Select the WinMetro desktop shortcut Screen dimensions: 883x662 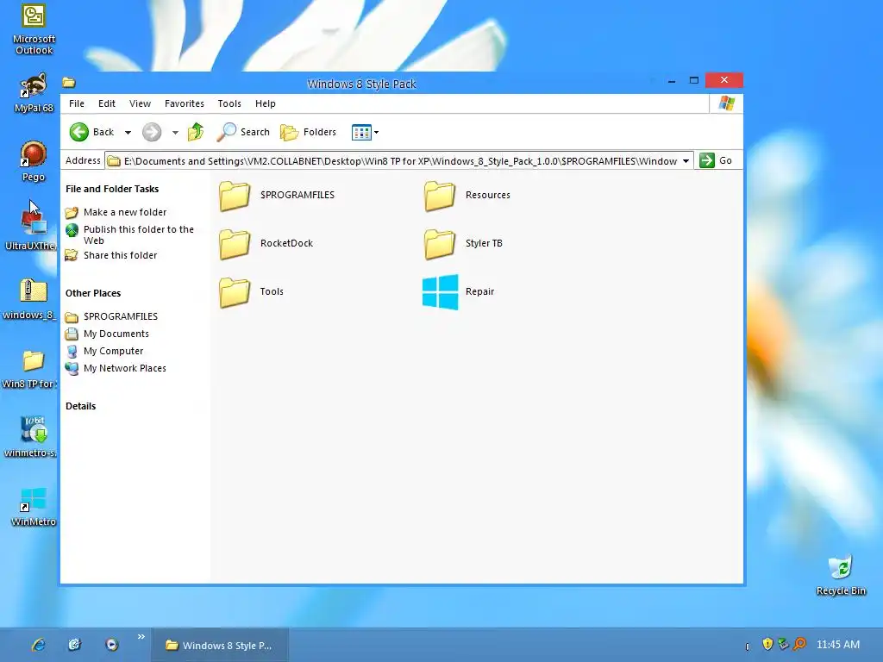(34, 507)
